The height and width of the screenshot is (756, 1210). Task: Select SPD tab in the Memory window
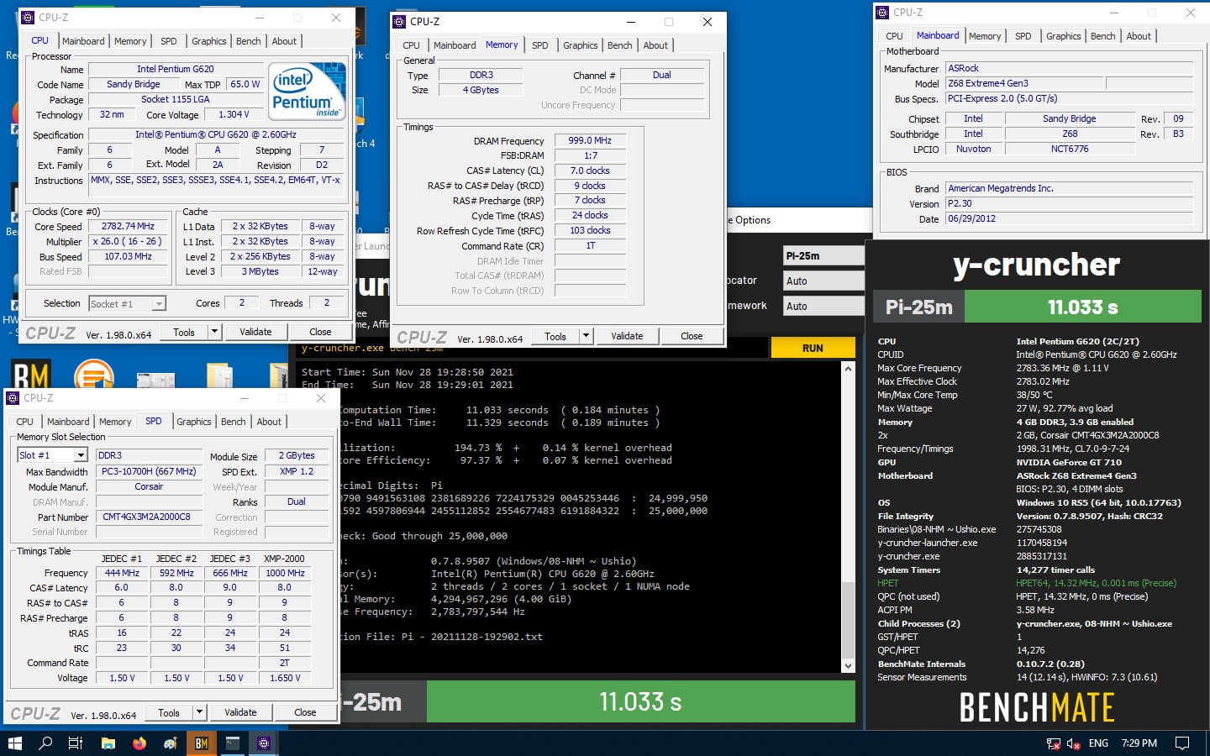coord(539,45)
